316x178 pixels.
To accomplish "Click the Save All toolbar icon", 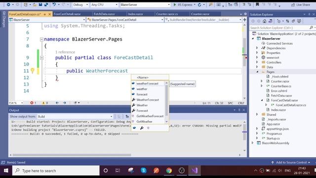I will click(46, 4).
